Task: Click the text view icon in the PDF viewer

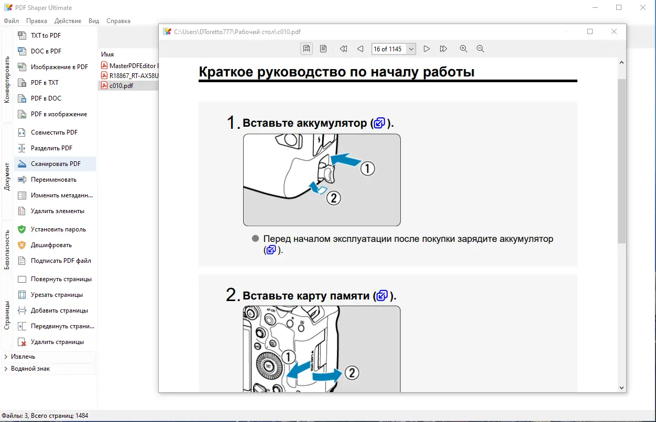Action: point(323,48)
